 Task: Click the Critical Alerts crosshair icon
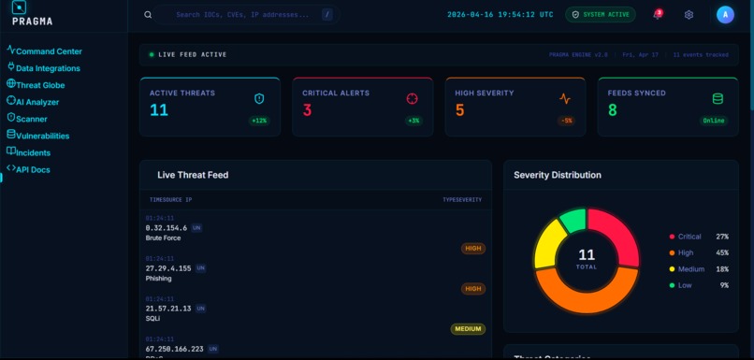pos(413,99)
